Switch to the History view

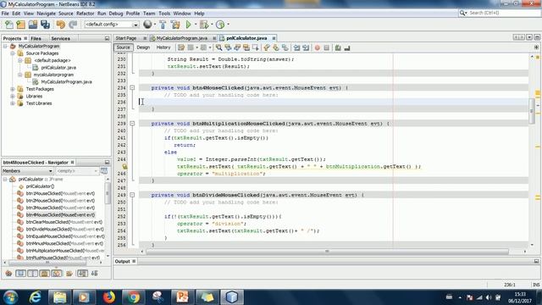pos(163,47)
